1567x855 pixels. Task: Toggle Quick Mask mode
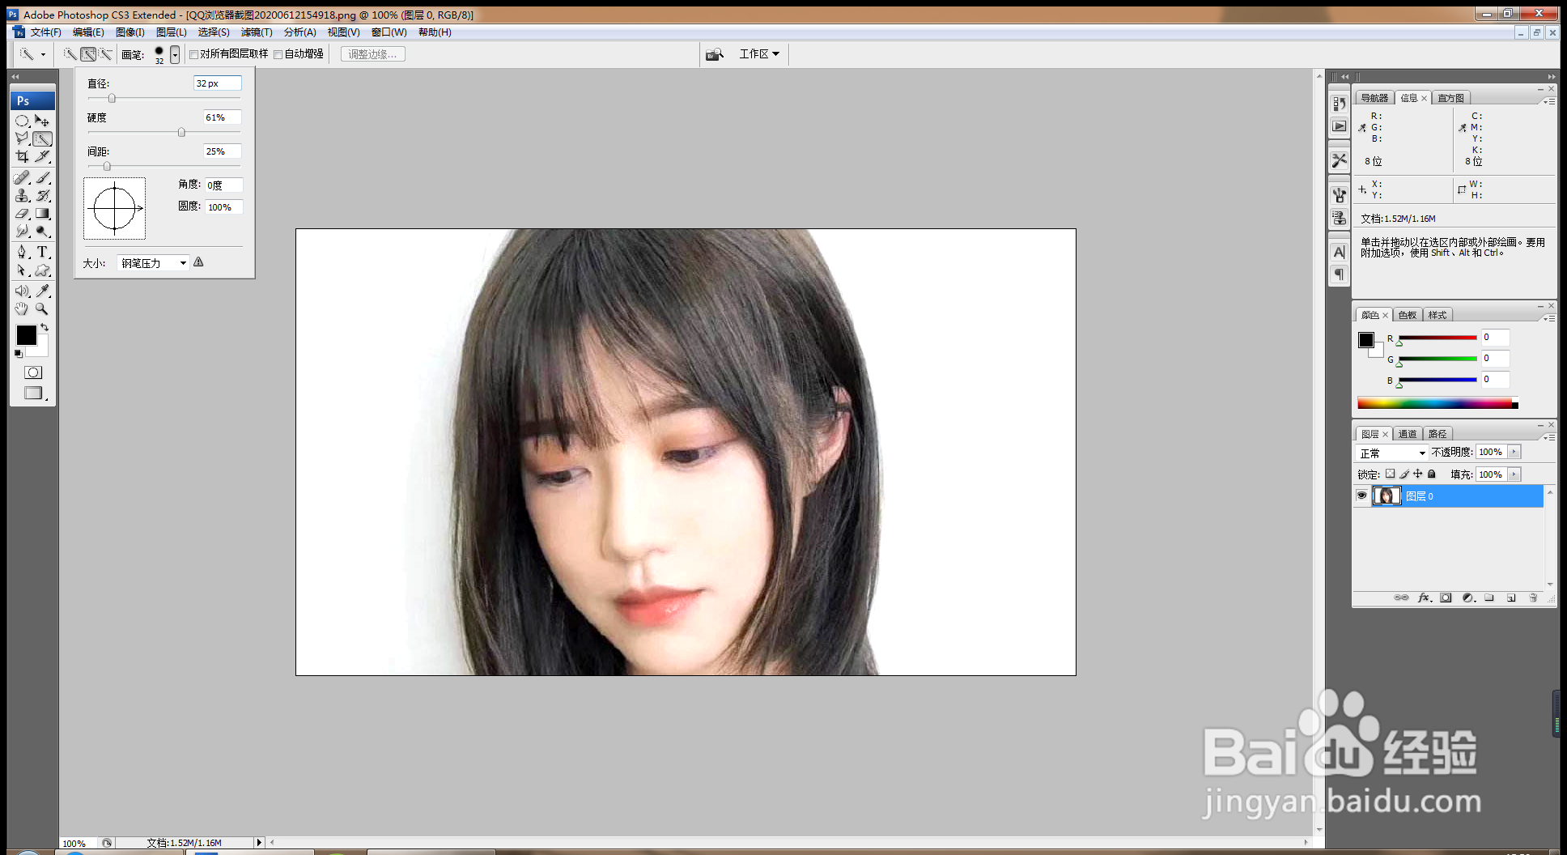pos(33,372)
